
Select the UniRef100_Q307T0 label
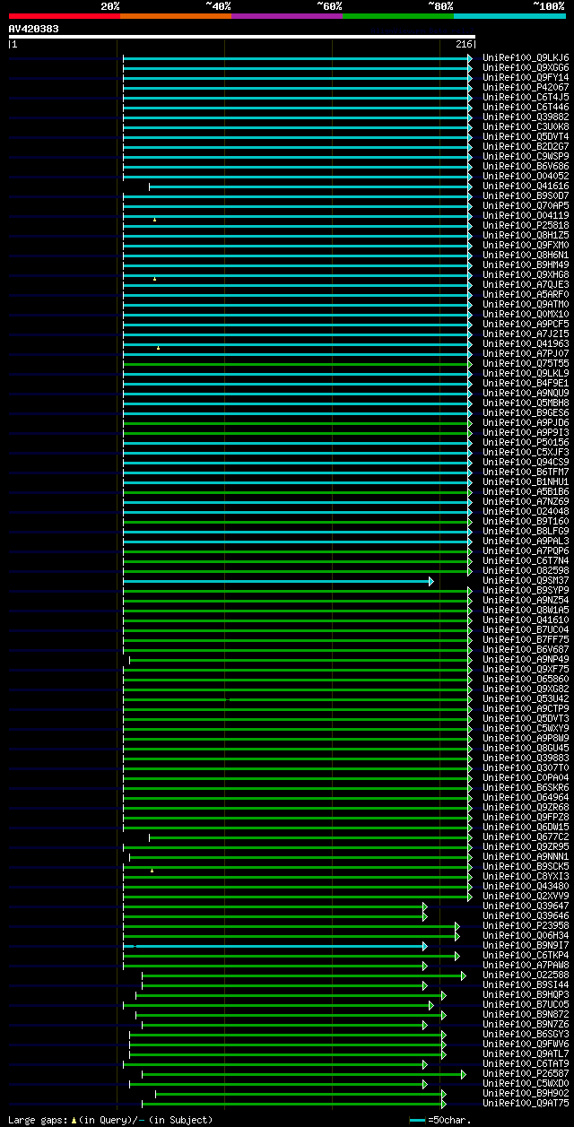pyautogui.click(x=526, y=767)
